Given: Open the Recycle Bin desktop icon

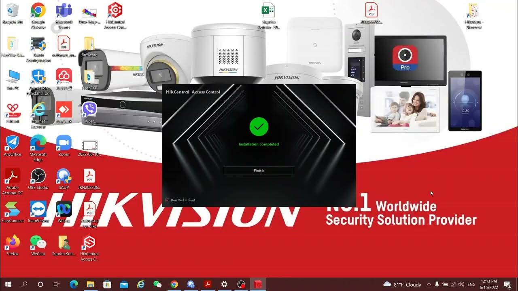Looking at the screenshot, I should click(x=13, y=13).
